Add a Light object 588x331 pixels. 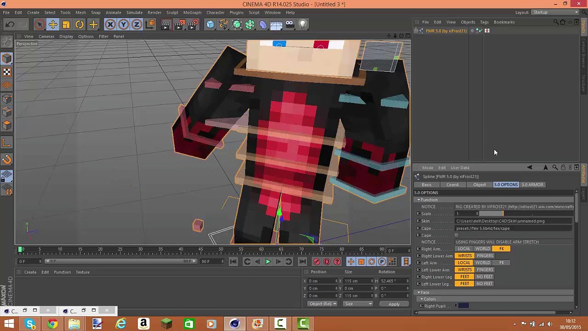[x=303, y=24]
